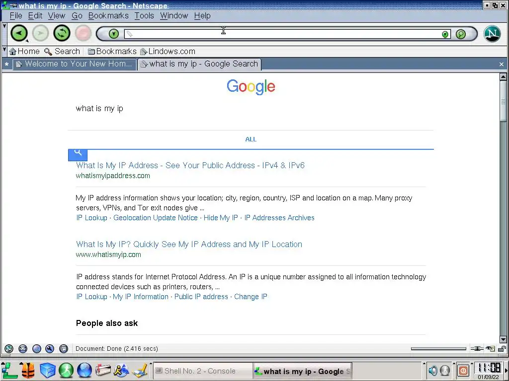This screenshot has width=509, height=381.
Task: Launch the blue globe browser icon
Action: [x=85, y=371]
